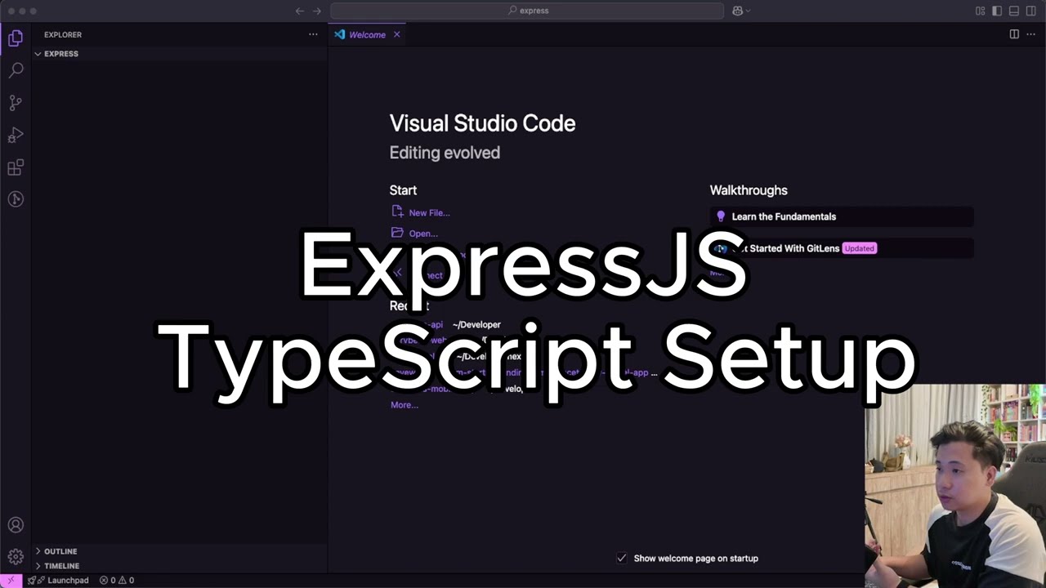Click the Walkthroughs heading
The width and height of the screenshot is (1046, 588).
tap(749, 190)
